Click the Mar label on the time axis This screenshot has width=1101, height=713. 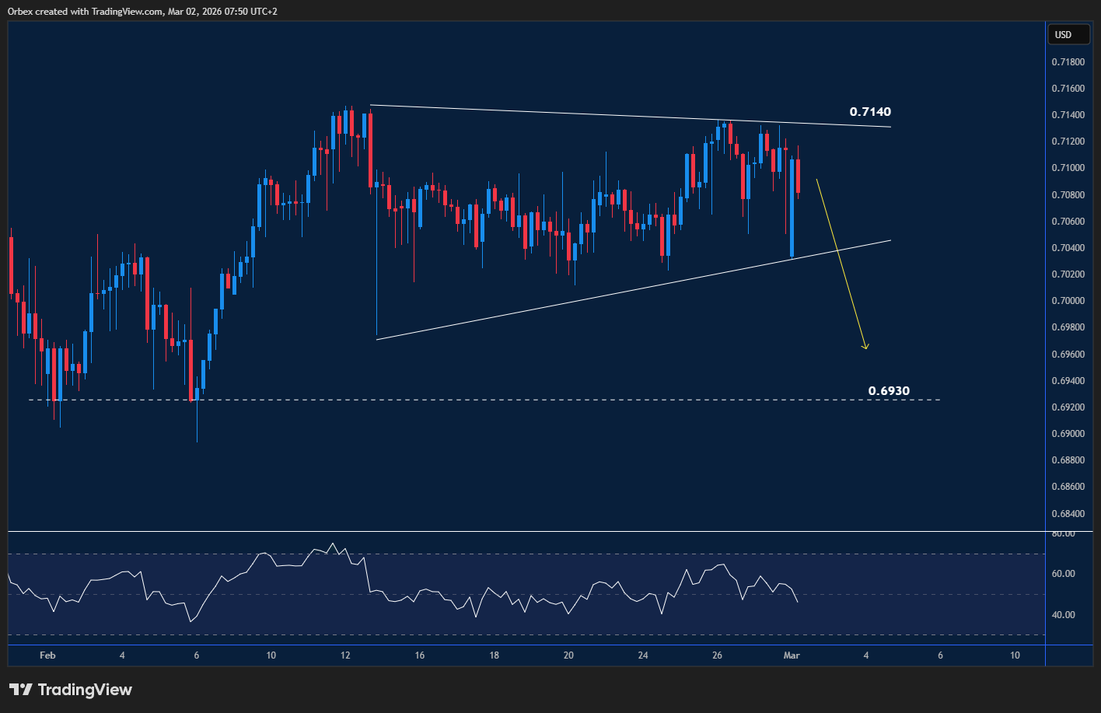point(792,655)
